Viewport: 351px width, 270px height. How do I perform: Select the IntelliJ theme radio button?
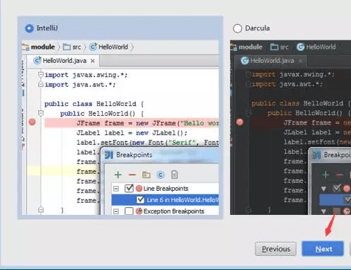point(29,28)
